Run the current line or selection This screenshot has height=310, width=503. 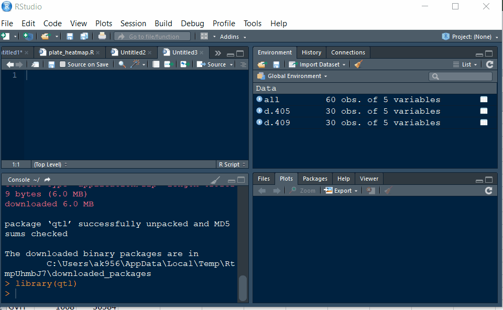coord(169,64)
